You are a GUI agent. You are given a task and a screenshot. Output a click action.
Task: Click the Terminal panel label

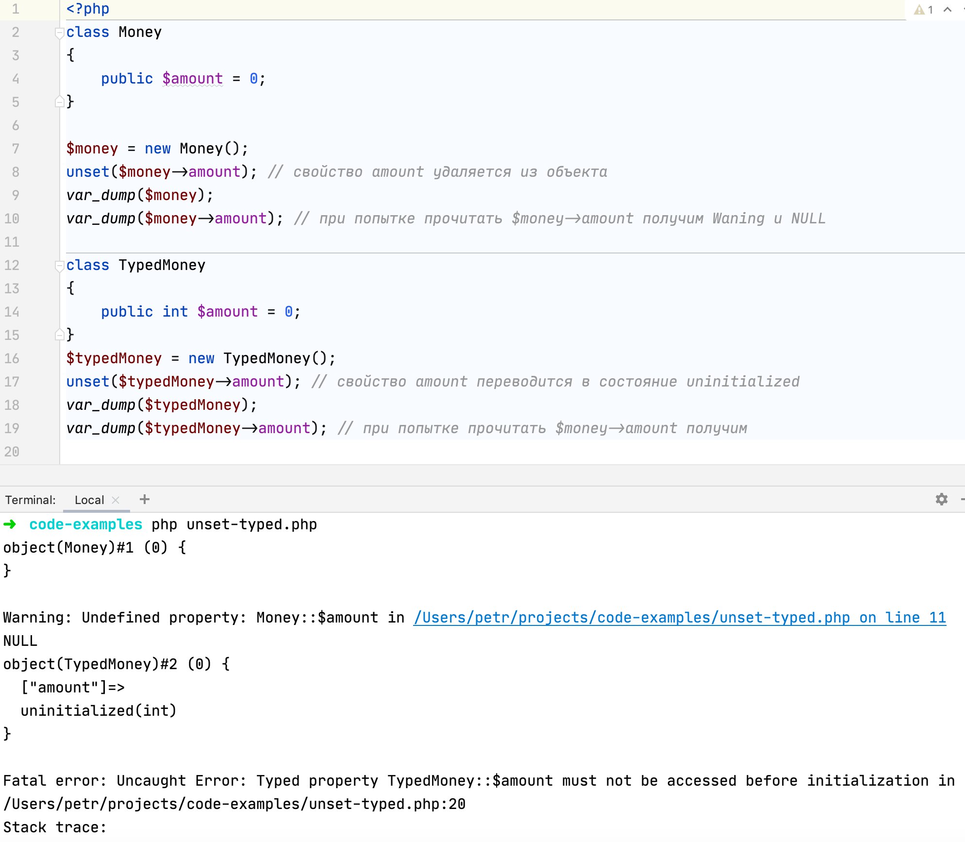[30, 500]
